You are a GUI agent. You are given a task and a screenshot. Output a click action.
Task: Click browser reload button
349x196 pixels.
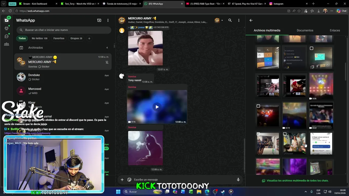pyautogui.click(x=10, y=11)
